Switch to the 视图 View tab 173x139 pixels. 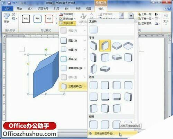(x=89, y=9)
